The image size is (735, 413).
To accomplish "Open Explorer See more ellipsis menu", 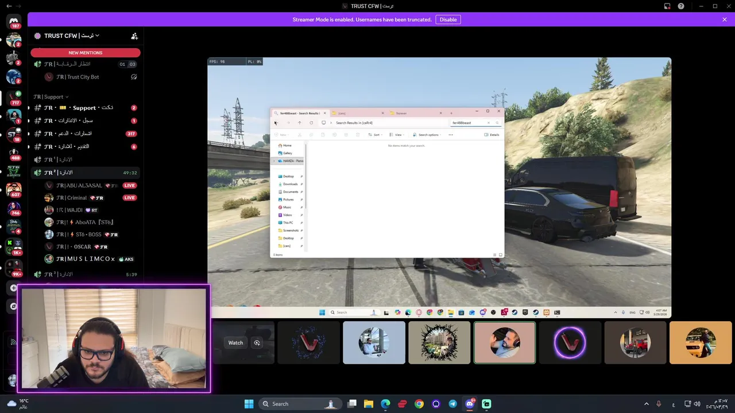I will point(451,135).
